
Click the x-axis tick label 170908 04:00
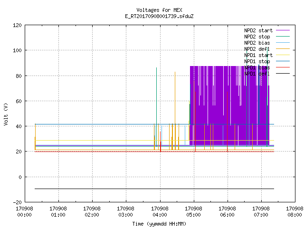point(160,212)
